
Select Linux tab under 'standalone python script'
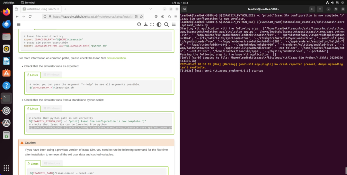pos(32,109)
